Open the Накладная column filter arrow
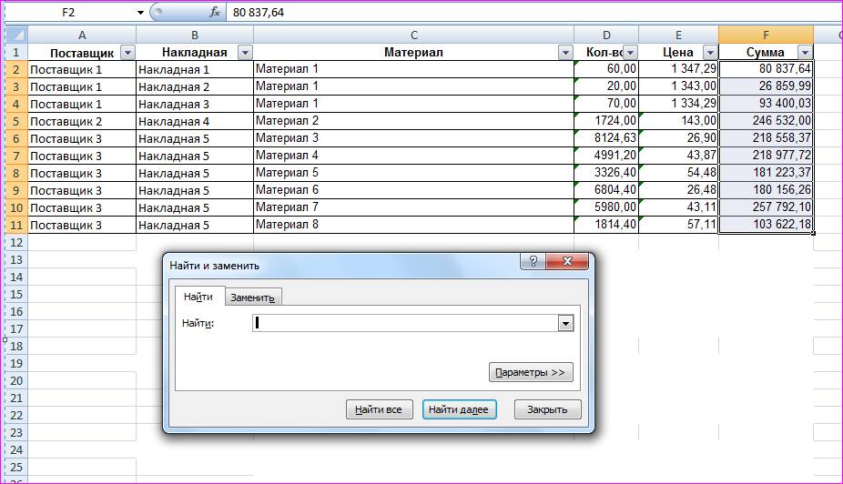Screen dimensions: 843x484 click(x=244, y=53)
